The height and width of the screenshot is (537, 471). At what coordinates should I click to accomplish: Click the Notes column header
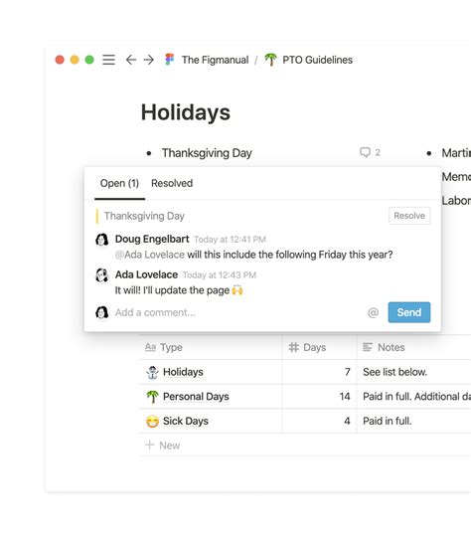413,348
